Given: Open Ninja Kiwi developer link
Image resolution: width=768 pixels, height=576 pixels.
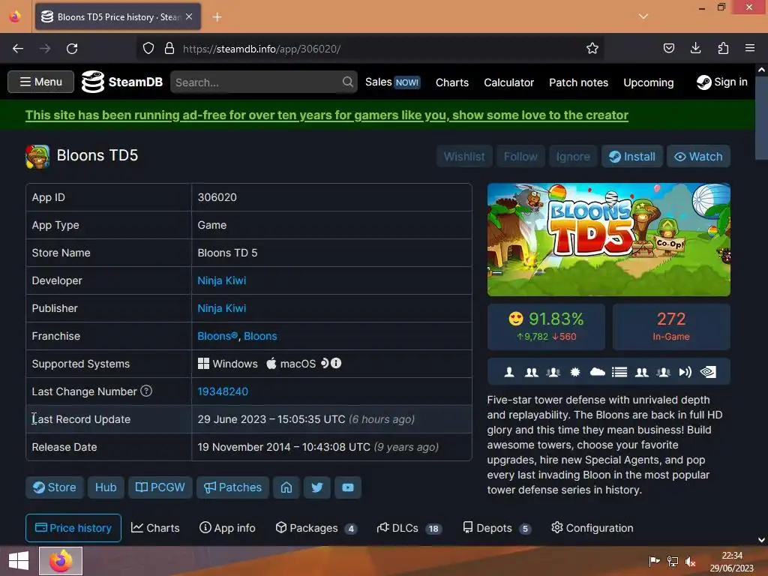Looking at the screenshot, I should pyautogui.click(x=221, y=280).
